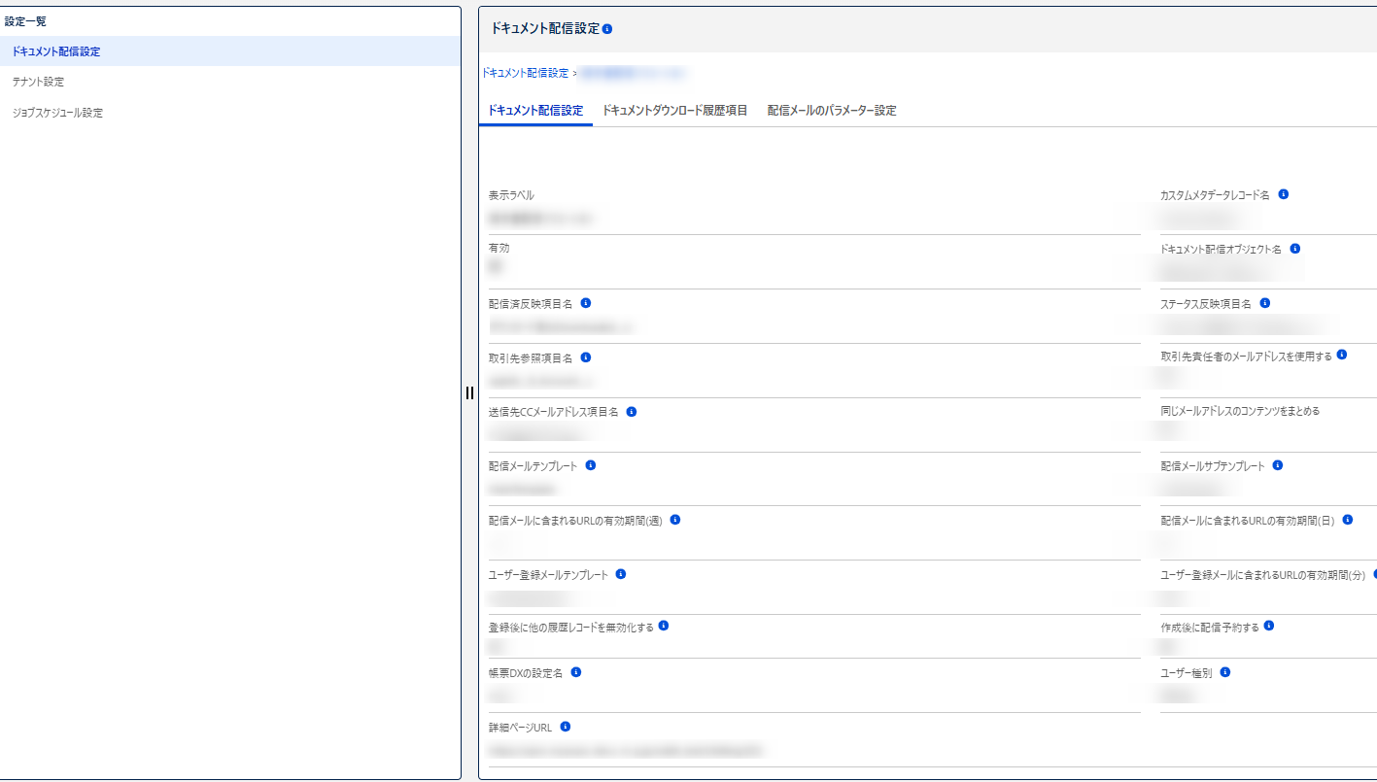Click info icon next to 送信先CCメールアドレス項目名
This screenshot has height=782, width=1377.
632,412
